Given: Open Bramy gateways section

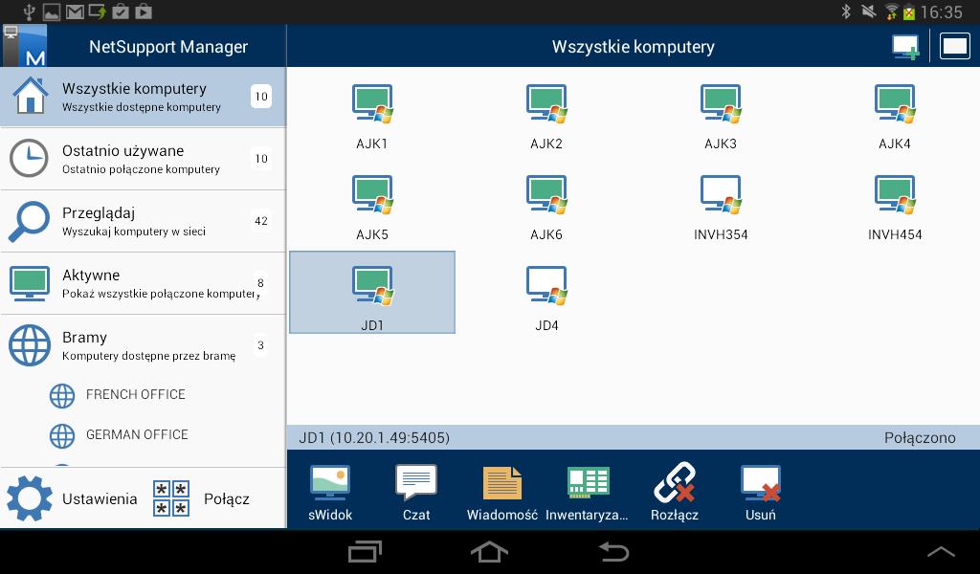Looking at the screenshot, I should [x=144, y=345].
